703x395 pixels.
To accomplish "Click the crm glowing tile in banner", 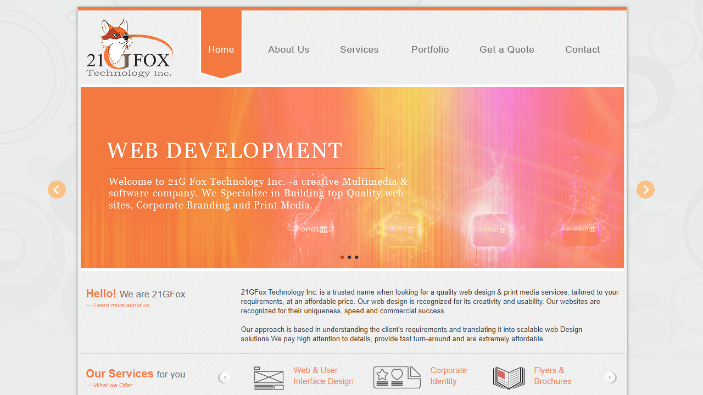I will (314, 229).
